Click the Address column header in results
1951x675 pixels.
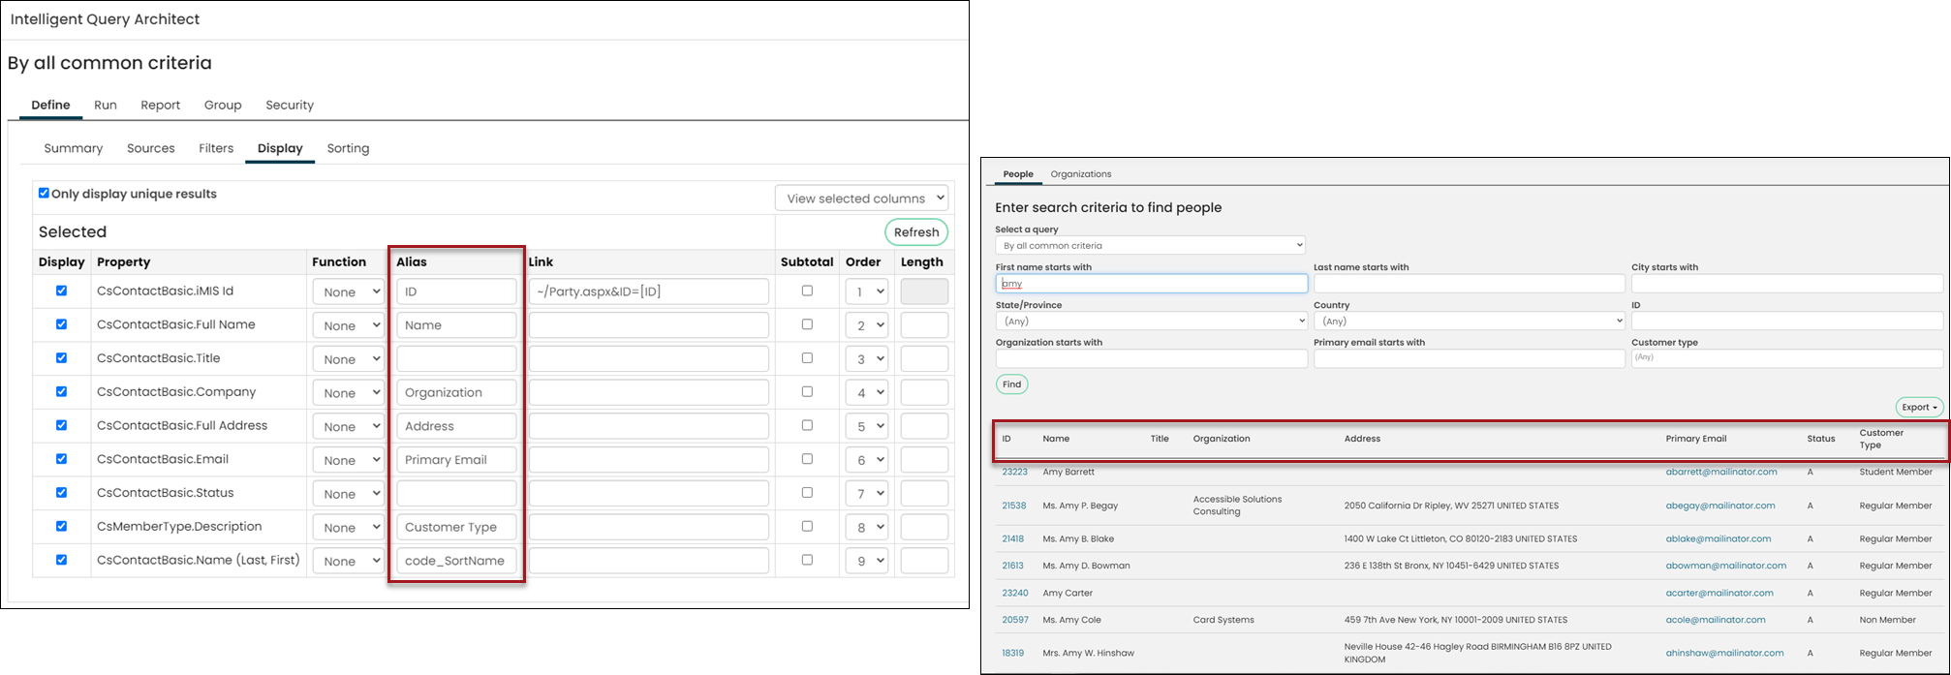1362,439
